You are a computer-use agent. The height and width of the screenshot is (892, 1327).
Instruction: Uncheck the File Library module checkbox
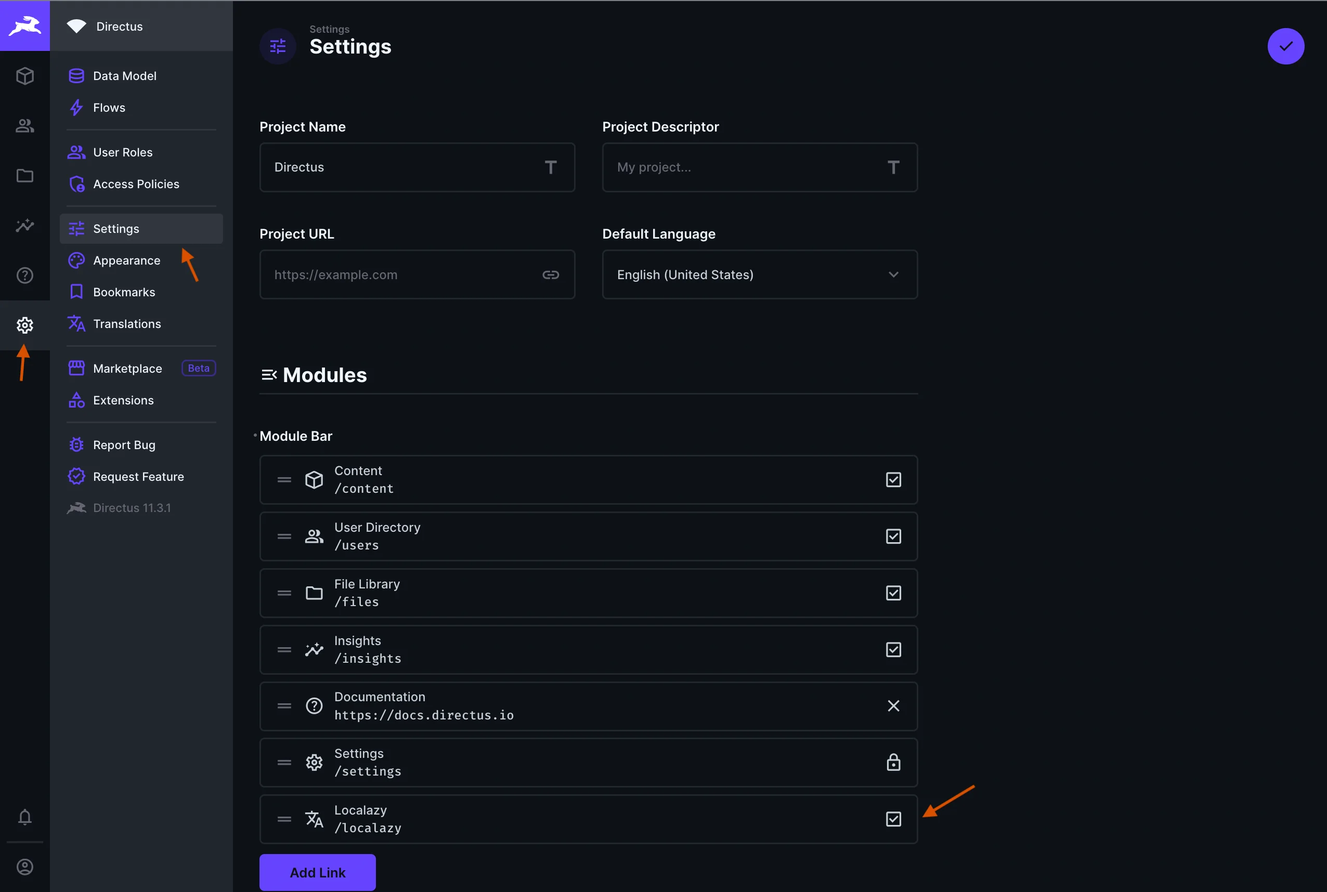click(893, 593)
